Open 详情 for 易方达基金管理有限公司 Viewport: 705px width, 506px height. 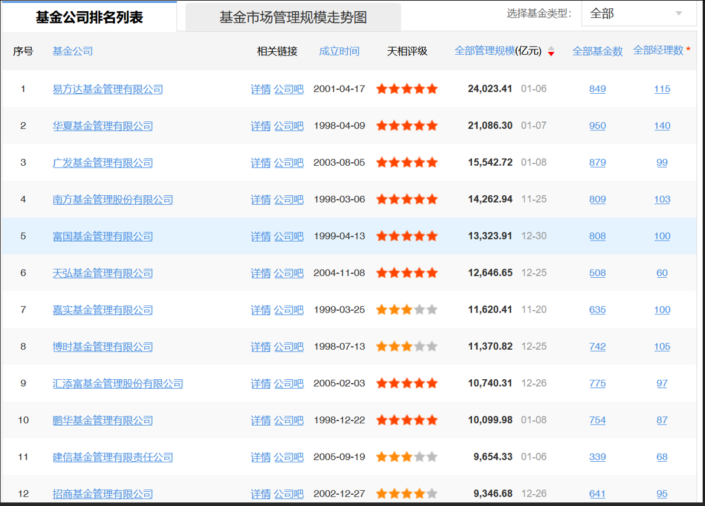click(x=260, y=88)
